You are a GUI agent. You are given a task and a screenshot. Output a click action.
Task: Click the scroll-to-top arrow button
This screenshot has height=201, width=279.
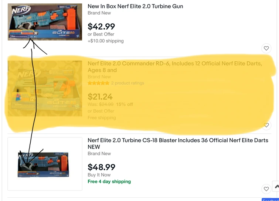(x=276, y=186)
